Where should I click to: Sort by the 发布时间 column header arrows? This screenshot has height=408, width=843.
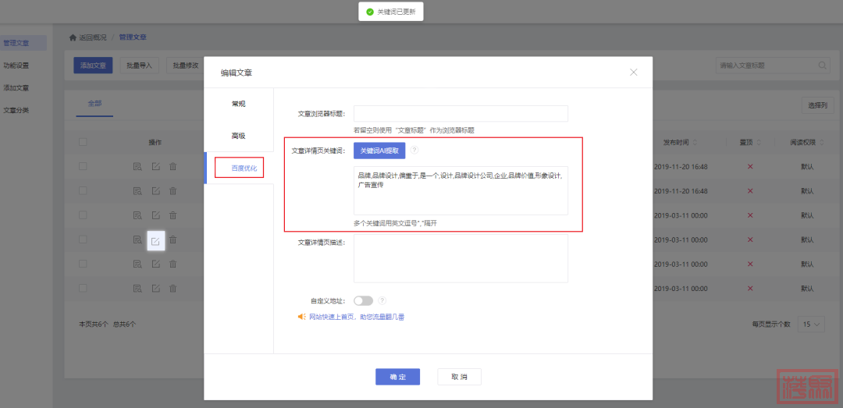pos(694,143)
